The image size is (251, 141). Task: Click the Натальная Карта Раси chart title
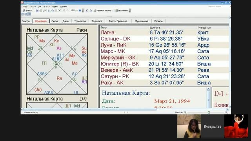tap(57, 30)
